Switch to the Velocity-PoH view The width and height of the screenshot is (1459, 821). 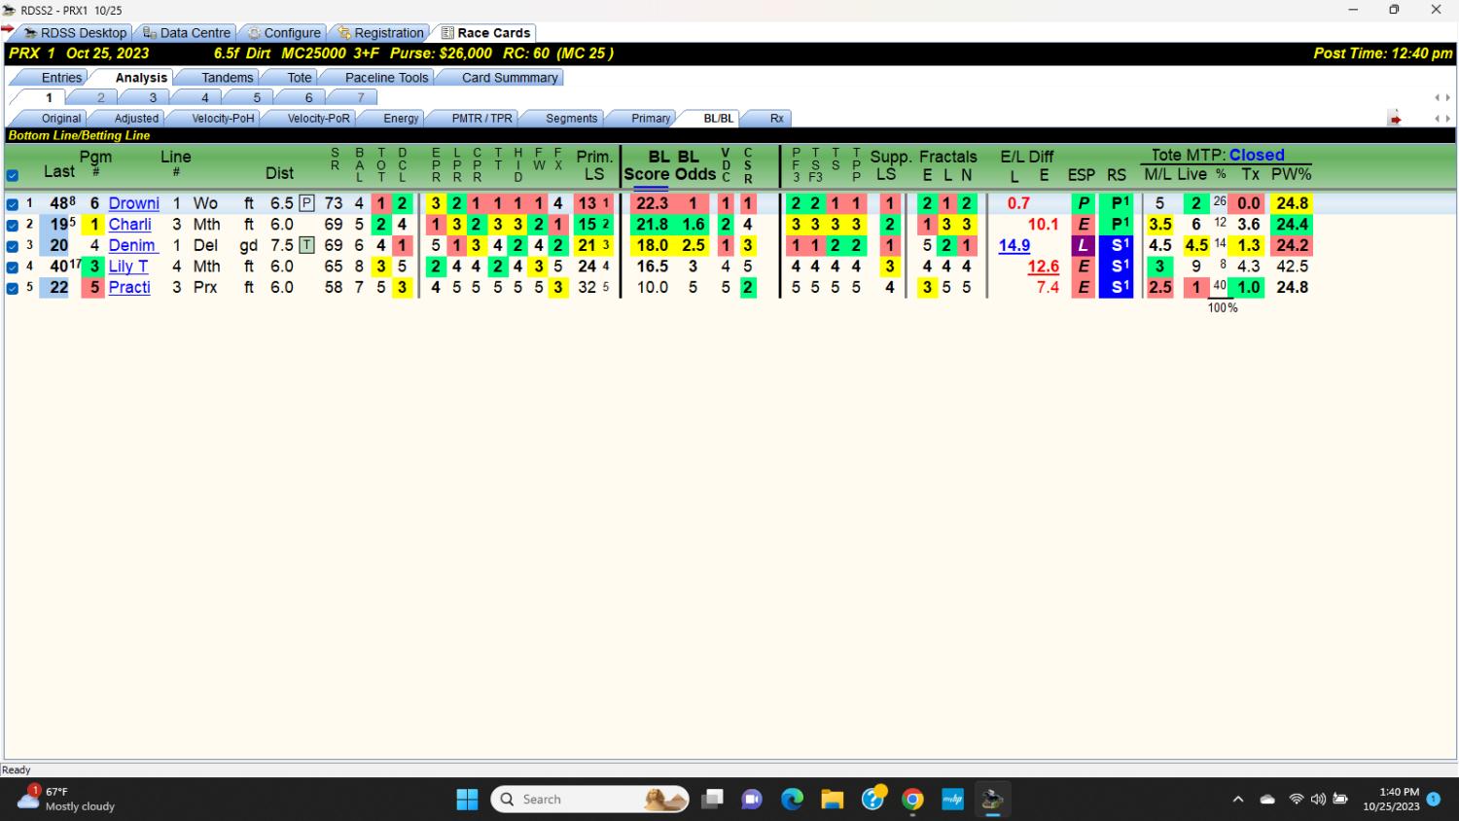tap(223, 119)
